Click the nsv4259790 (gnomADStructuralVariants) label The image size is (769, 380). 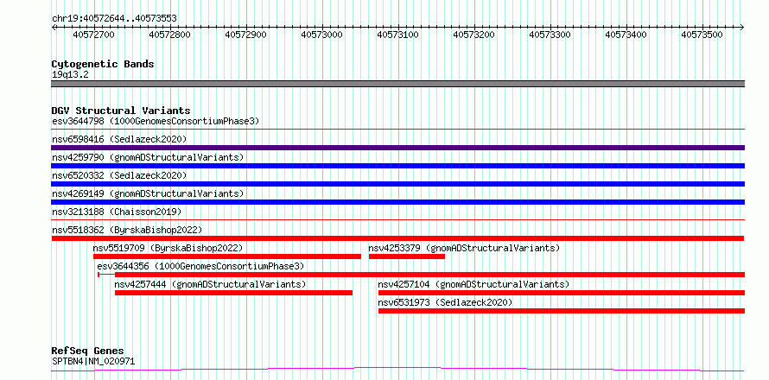click(x=148, y=157)
